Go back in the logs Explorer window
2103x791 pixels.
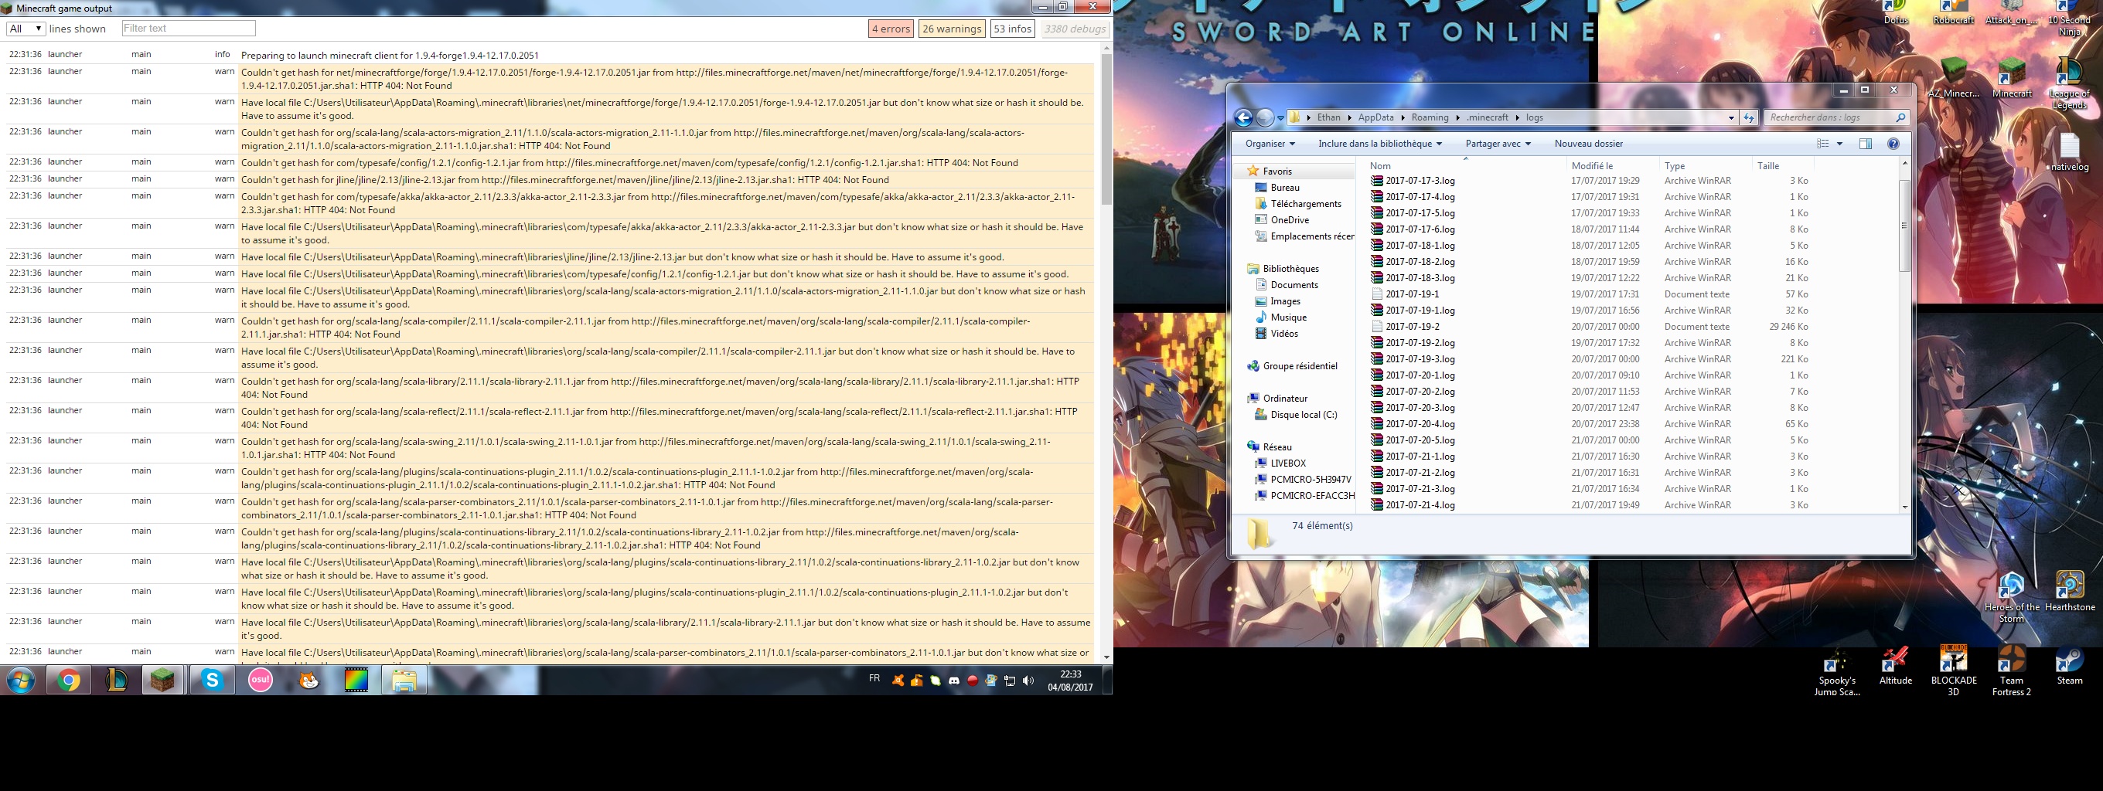tap(1243, 117)
